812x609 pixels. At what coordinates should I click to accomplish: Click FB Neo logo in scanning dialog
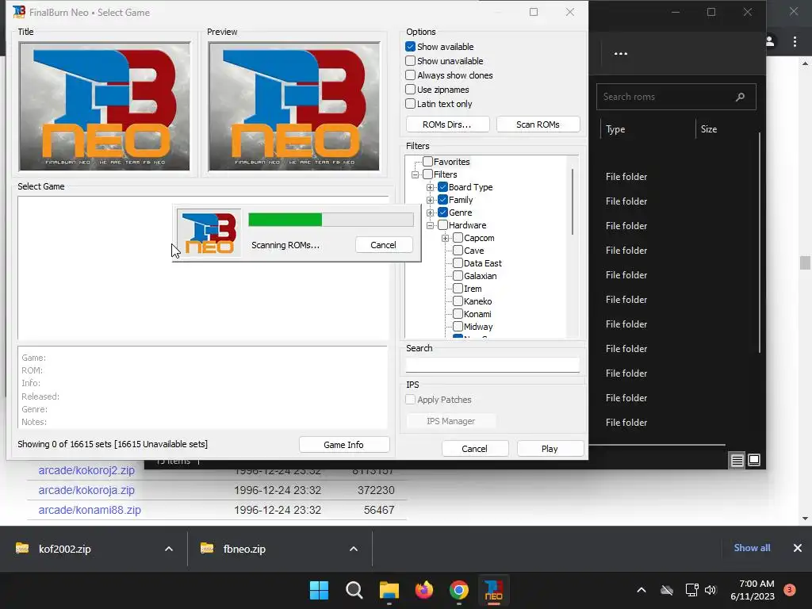(209, 232)
